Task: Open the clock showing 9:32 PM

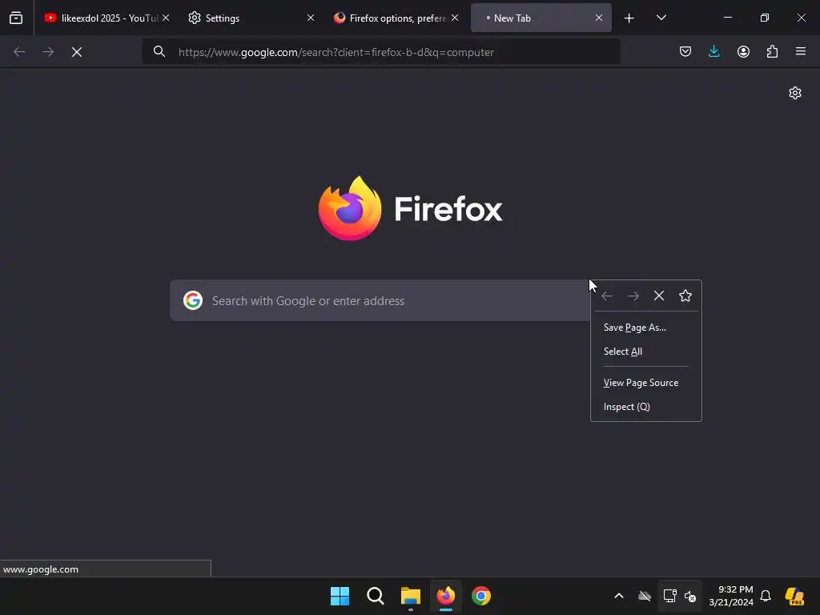Action: point(731,596)
